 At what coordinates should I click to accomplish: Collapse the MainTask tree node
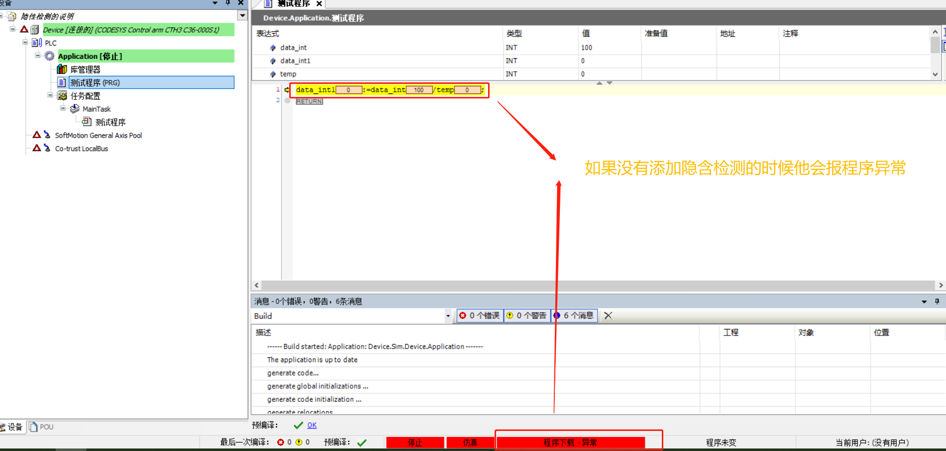[63, 108]
